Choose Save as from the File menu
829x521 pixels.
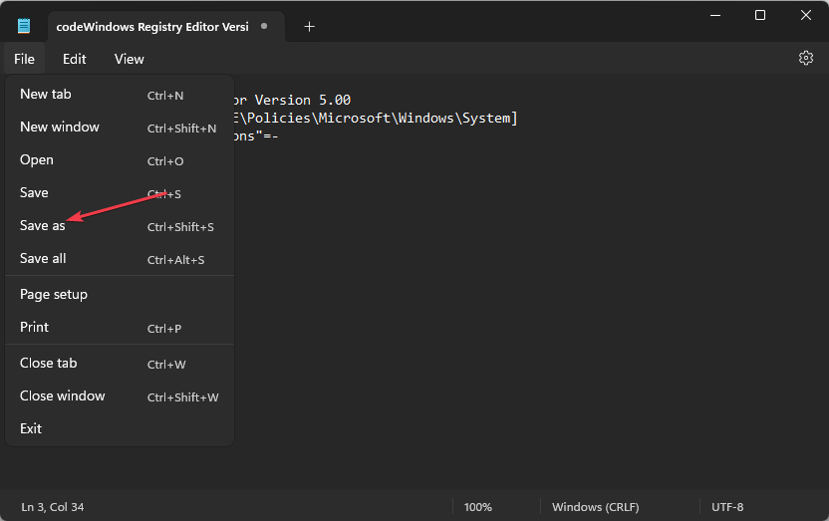pyautogui.click(x=43, y=226)
